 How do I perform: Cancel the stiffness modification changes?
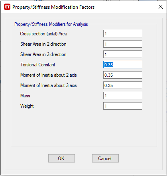(105, 158)
